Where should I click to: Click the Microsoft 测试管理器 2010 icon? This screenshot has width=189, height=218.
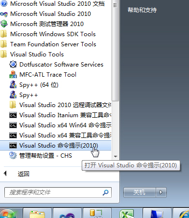pos(4,24)
